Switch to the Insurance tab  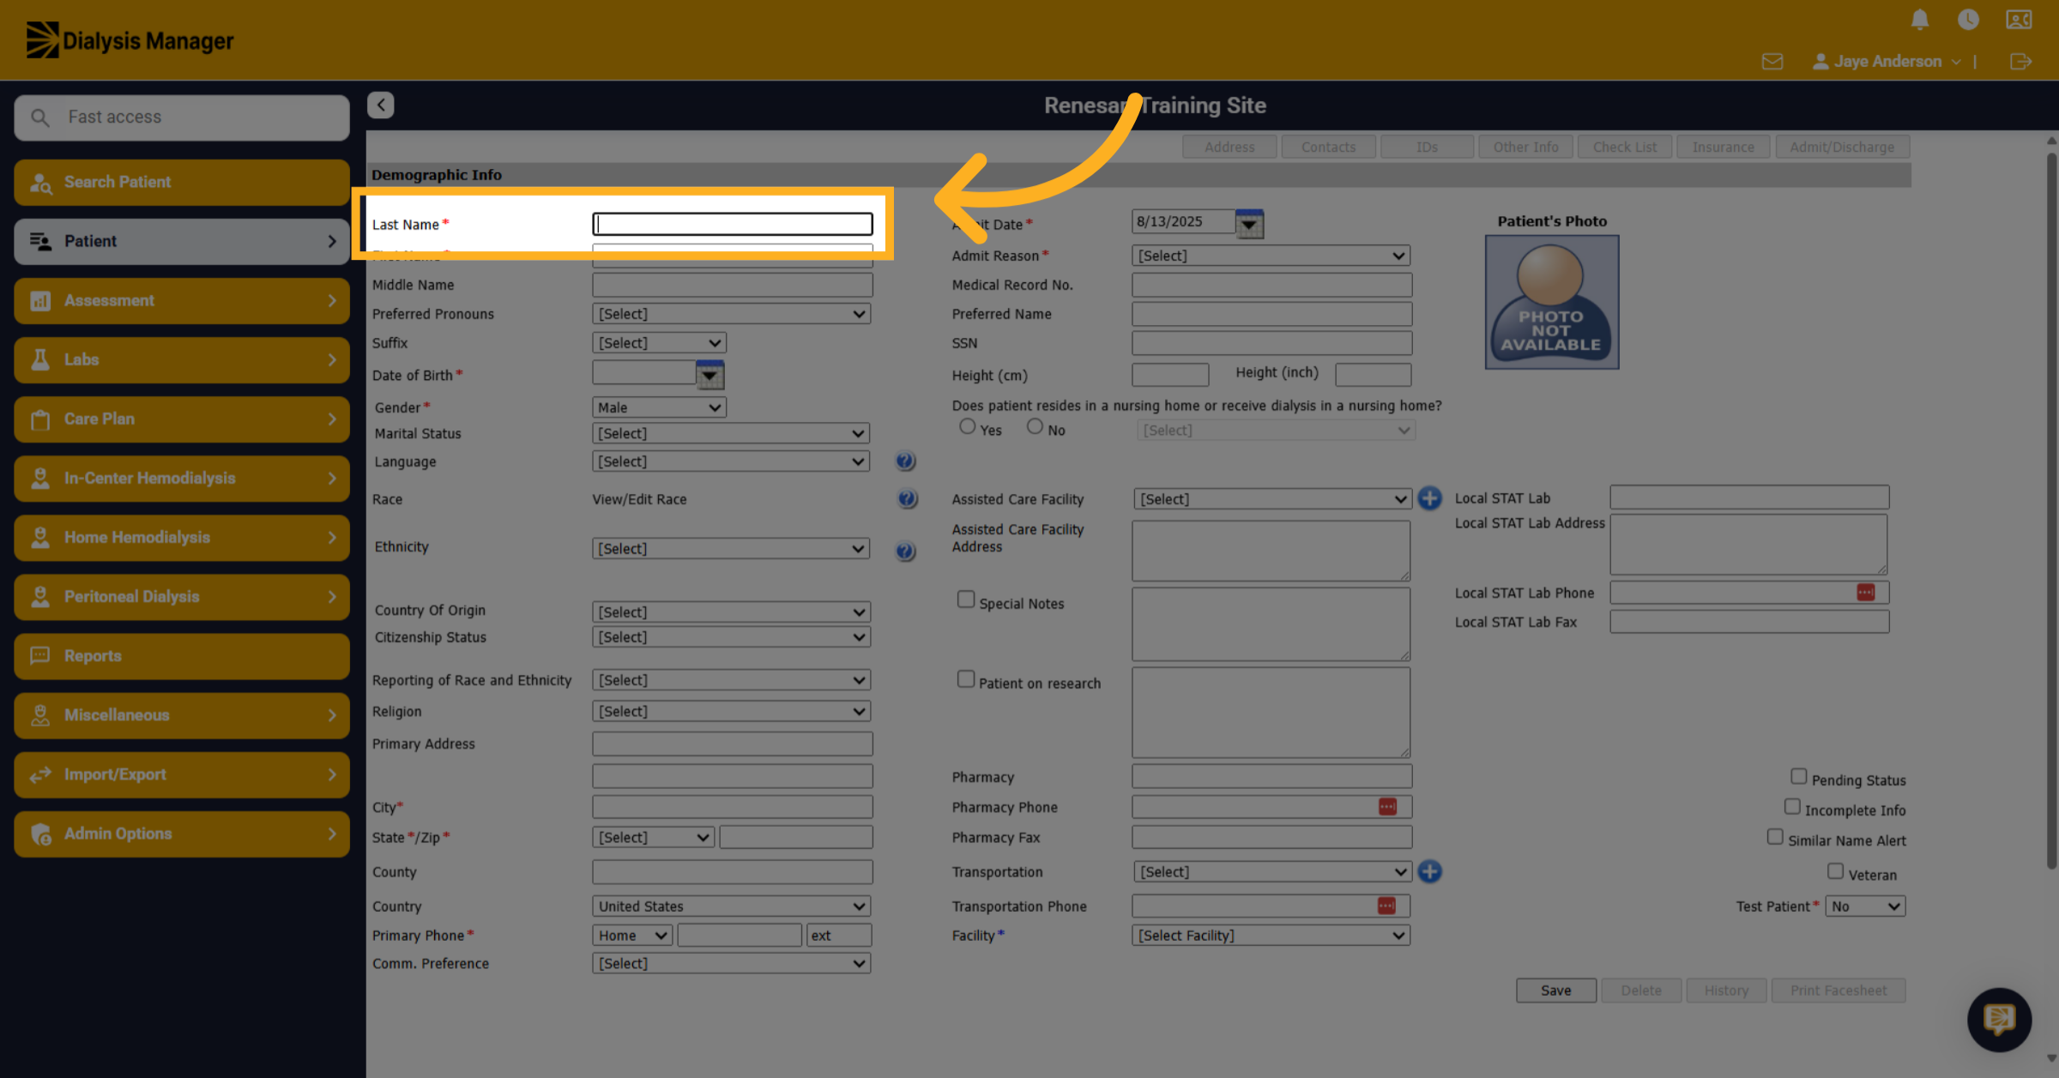[1723, 147]
